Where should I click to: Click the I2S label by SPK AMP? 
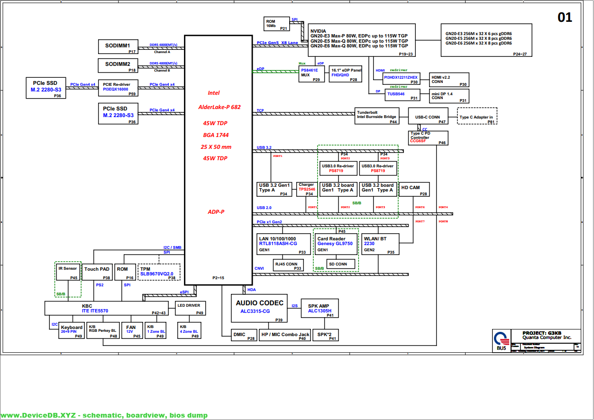[x=294, y=306]
